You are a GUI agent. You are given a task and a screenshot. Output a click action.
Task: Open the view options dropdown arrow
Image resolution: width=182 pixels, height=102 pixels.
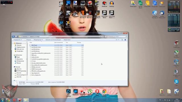coord(119,40)
